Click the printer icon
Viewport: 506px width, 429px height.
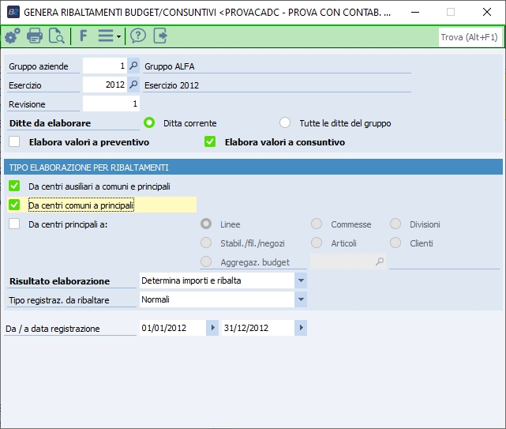35,36
